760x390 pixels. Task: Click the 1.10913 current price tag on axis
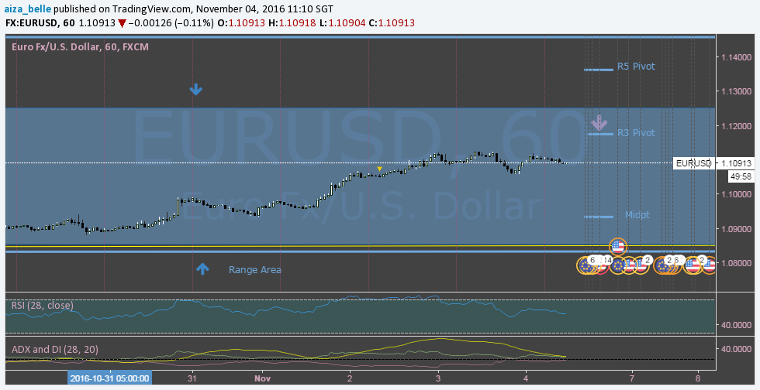point(736,163)
